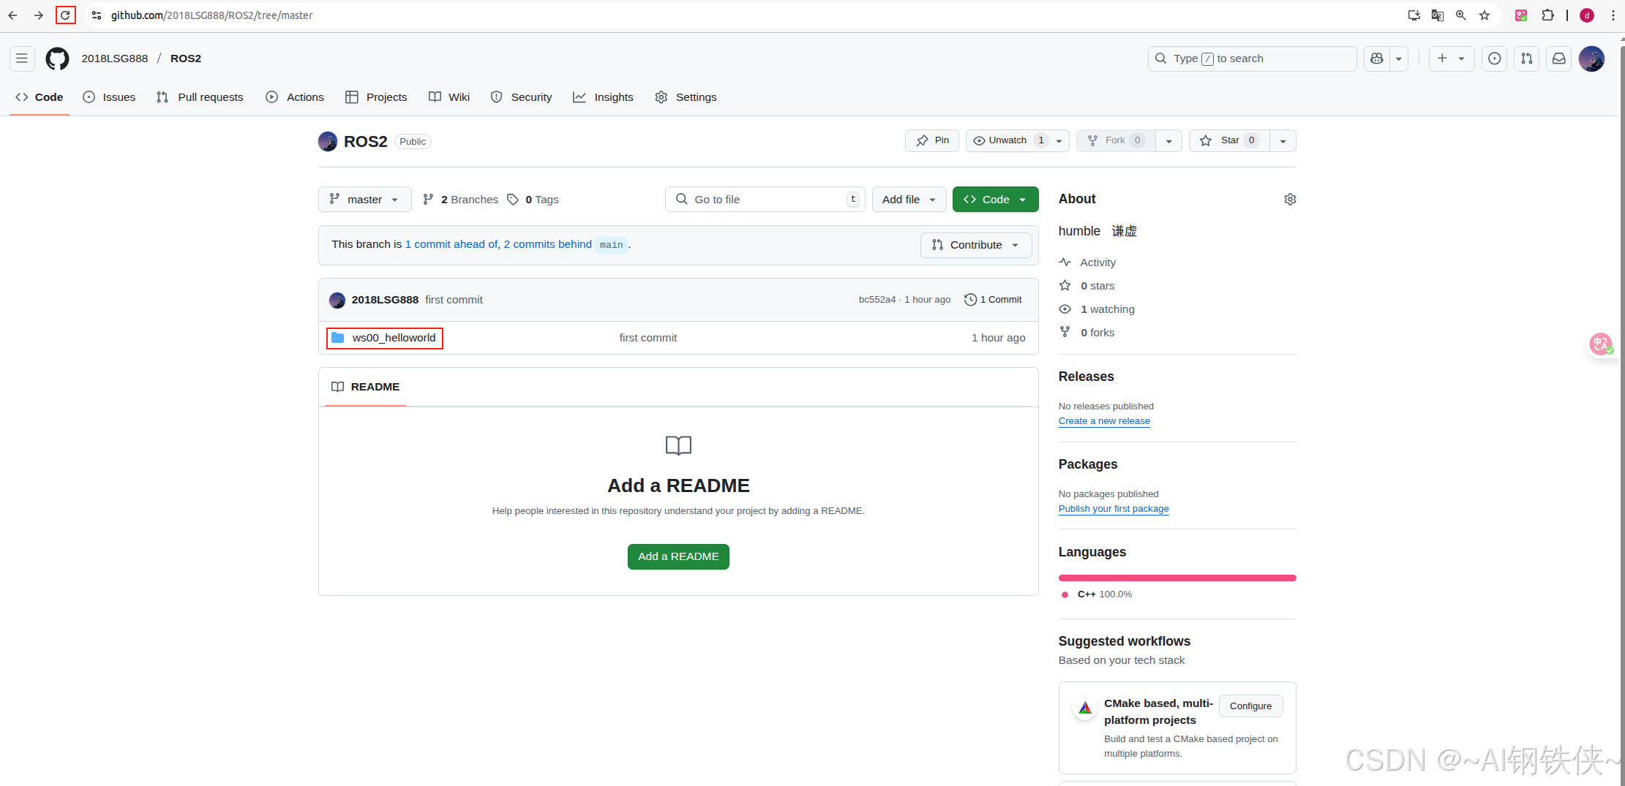Viewport: 1625px width, 786px height.
Task: Open the Actions tab
Action: (295, 97)
